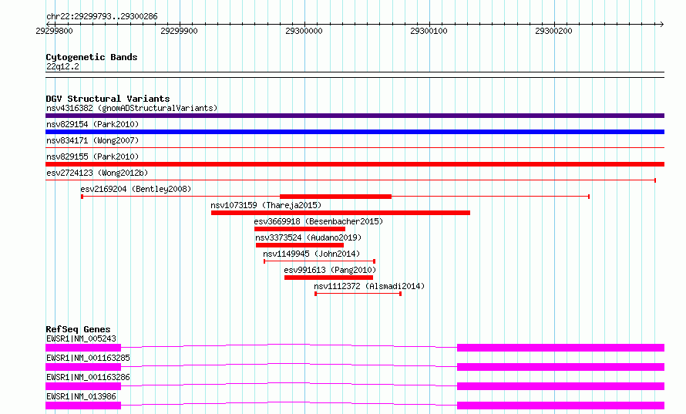The height and width of the screenshot is (414, 686).
Task: Open the esv2169204 (Bentley2008) label
Action: tap(136, 189)
